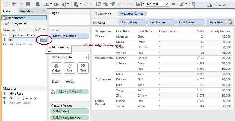
Task: Click the New Data Source icon
Action: click(x=37, y=4)
